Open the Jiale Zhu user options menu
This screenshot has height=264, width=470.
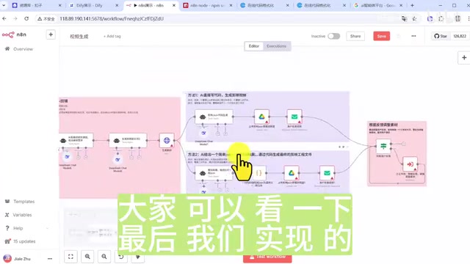pos(50,259)
